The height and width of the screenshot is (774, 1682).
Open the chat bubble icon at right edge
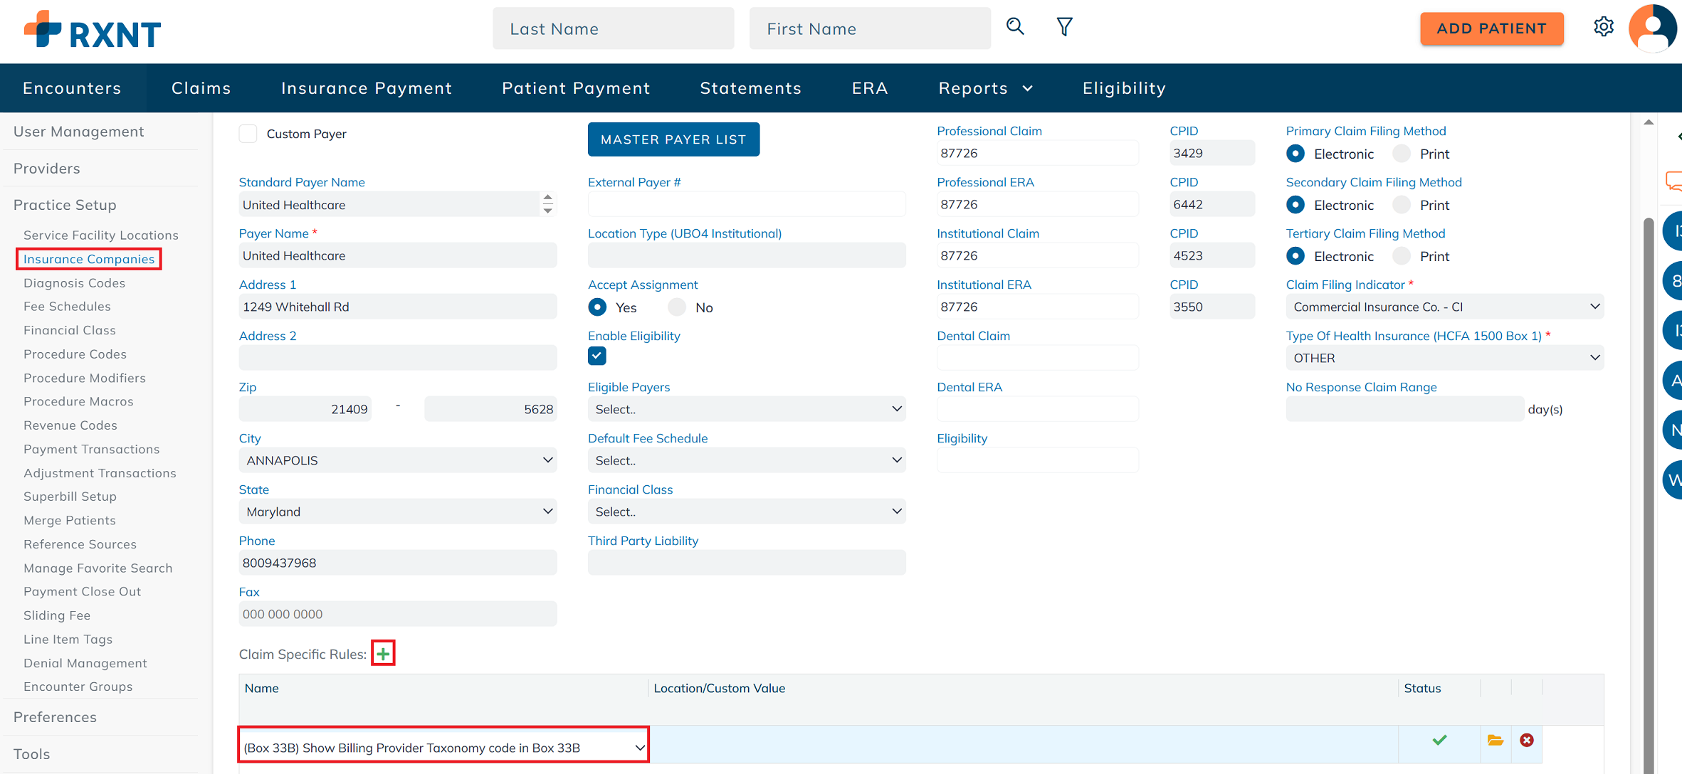click(1673, 181)
